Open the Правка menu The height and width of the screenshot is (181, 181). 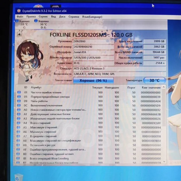31,17
